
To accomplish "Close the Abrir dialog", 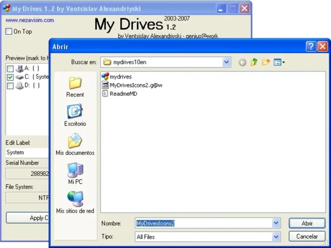I will [323, 46].
